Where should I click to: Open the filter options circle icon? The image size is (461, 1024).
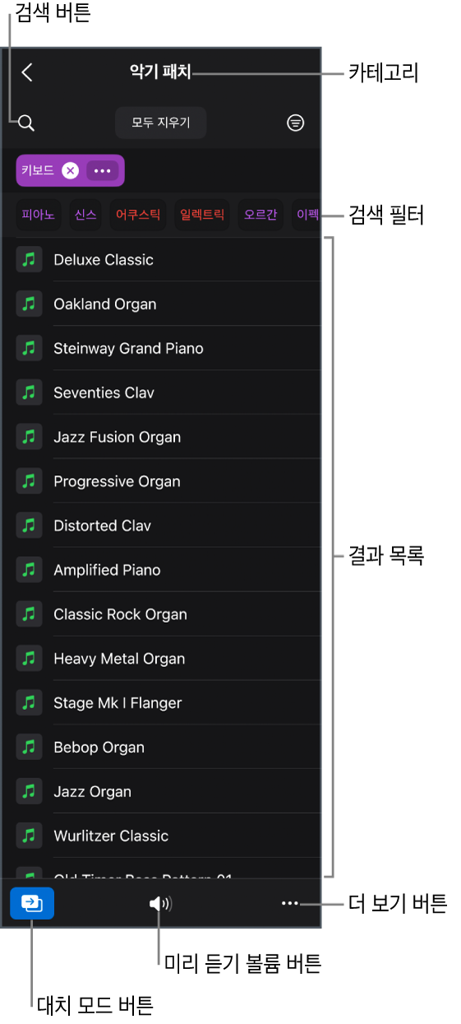pyautogui.click(x=295, y=123)
